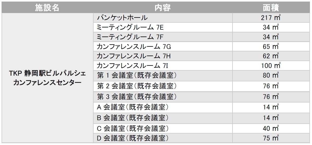Select the TKP 静岡駅ビルパルシェ facility name cell
The width and height of the screenshot is (312, 145).
pyautogui.click(x=47, y=78)
